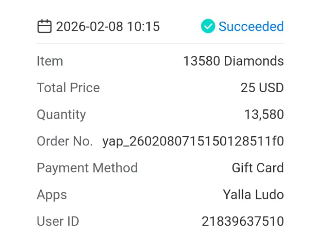Select the 13580 Diamonds item value
The height and width of the screenshot is (250, 312).
(233, 61)
